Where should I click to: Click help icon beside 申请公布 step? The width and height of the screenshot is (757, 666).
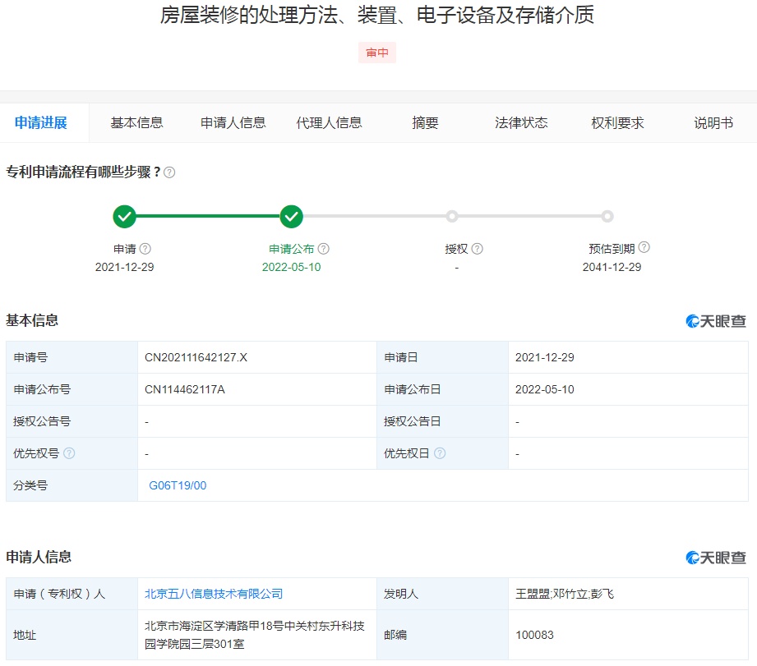click(324, 248)
